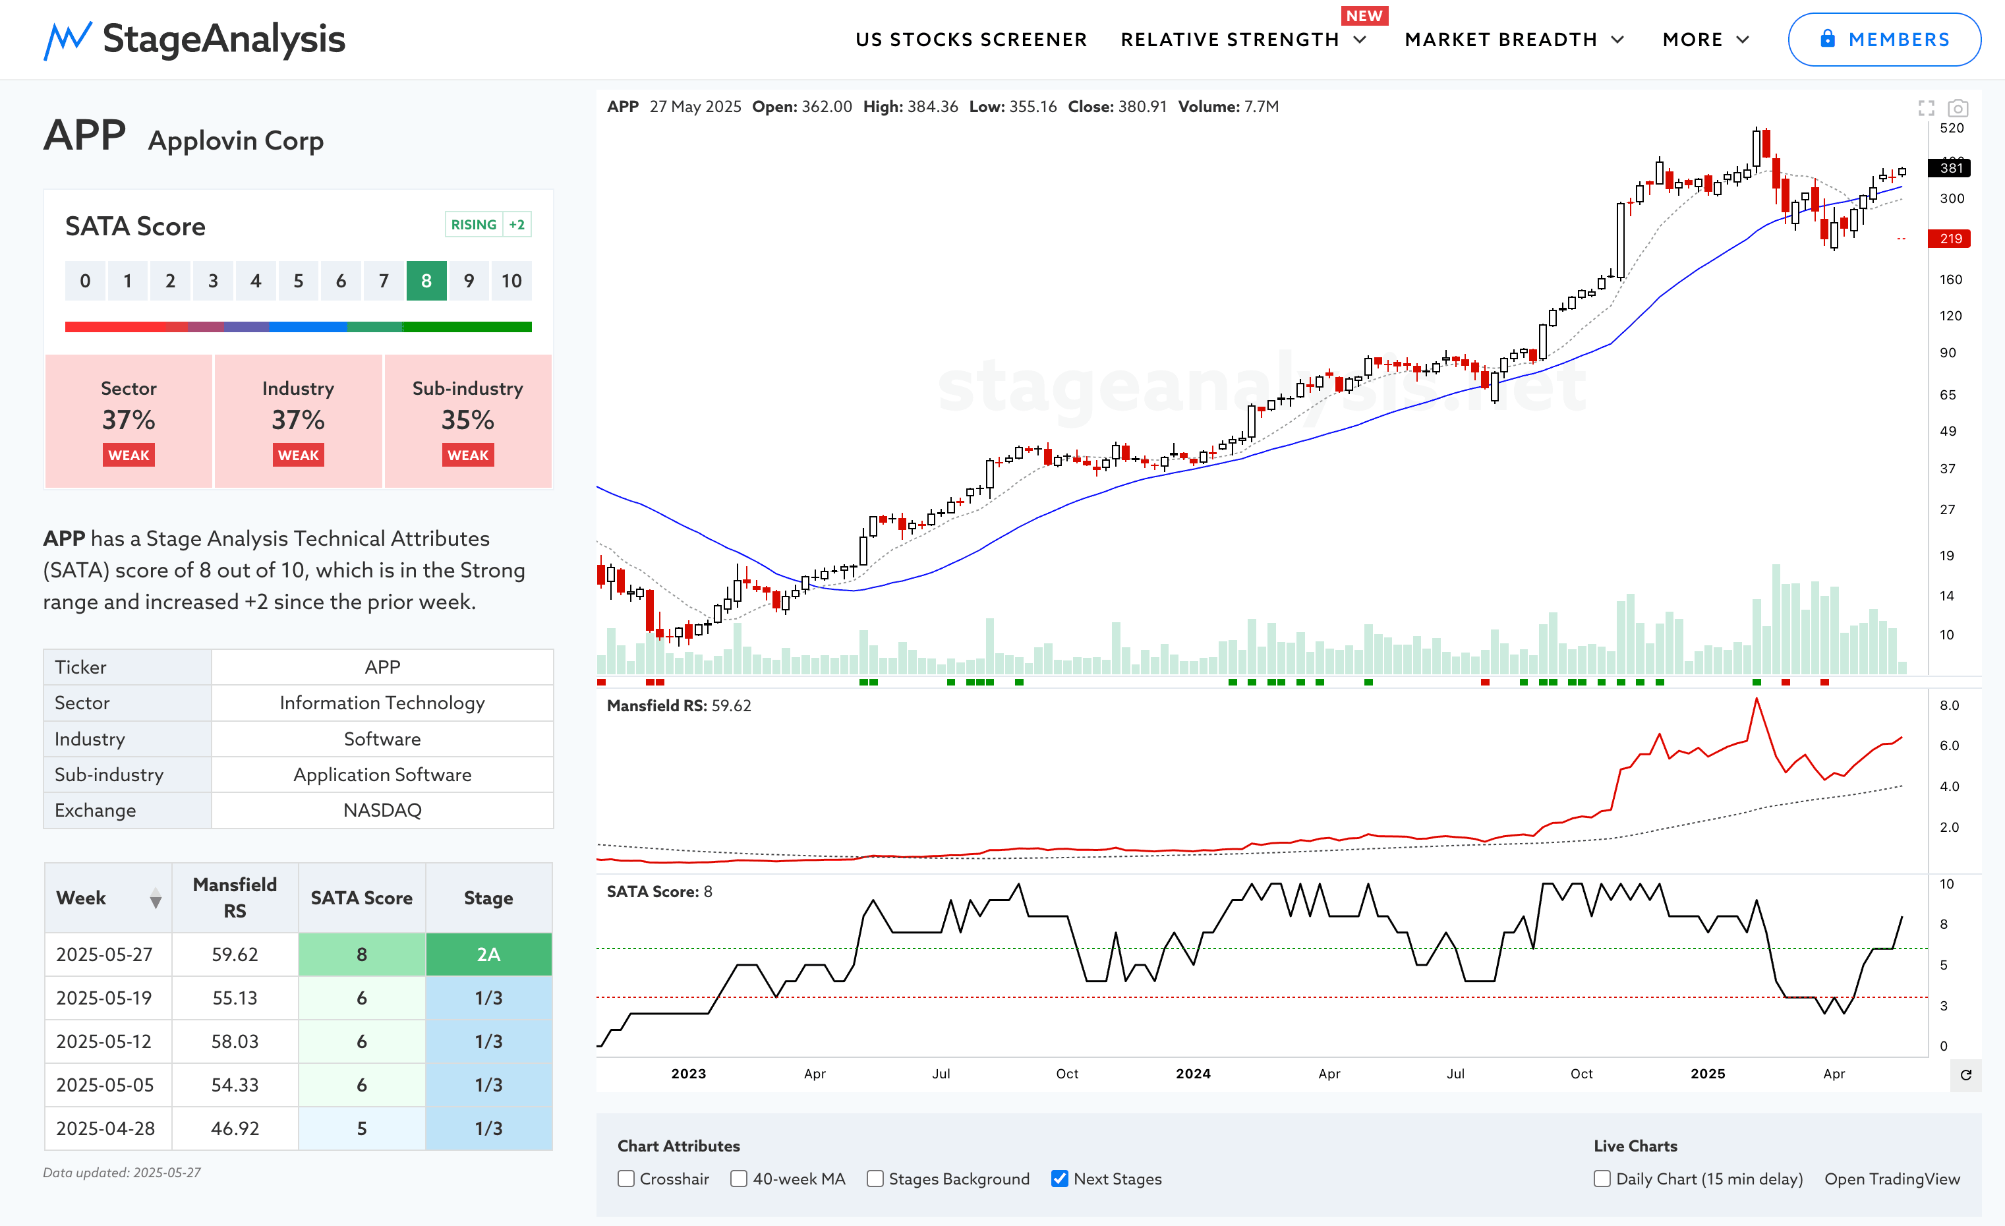Click Mansfield RS value 54.33
Screen dimensions: 2005x1226
(x=235, y=1085)
